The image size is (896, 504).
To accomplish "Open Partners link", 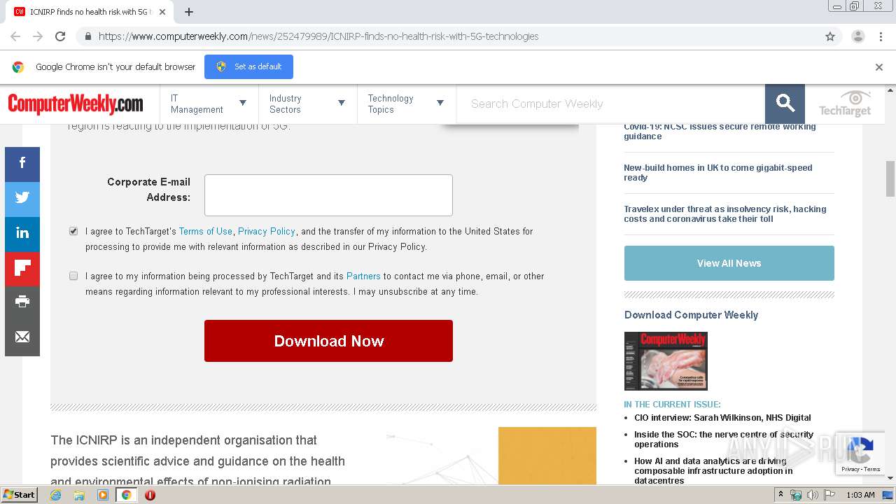I will click(363, 276).
